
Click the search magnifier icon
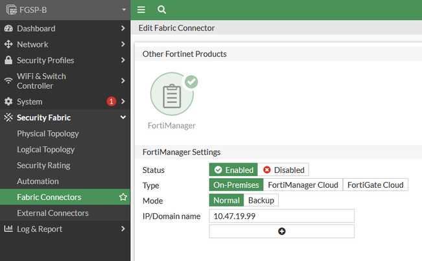coord(161,10)
